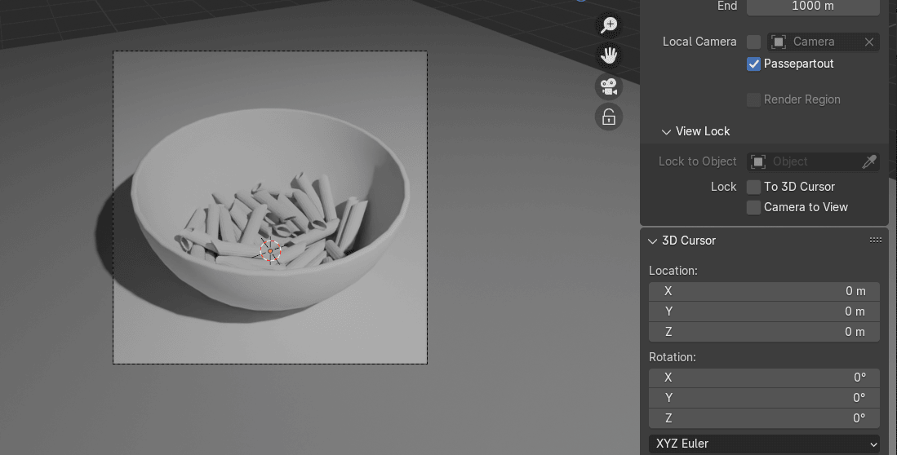Click the 3D Cursor panel drag handle
The image size is (897, 455).
(x=876, y=241)
